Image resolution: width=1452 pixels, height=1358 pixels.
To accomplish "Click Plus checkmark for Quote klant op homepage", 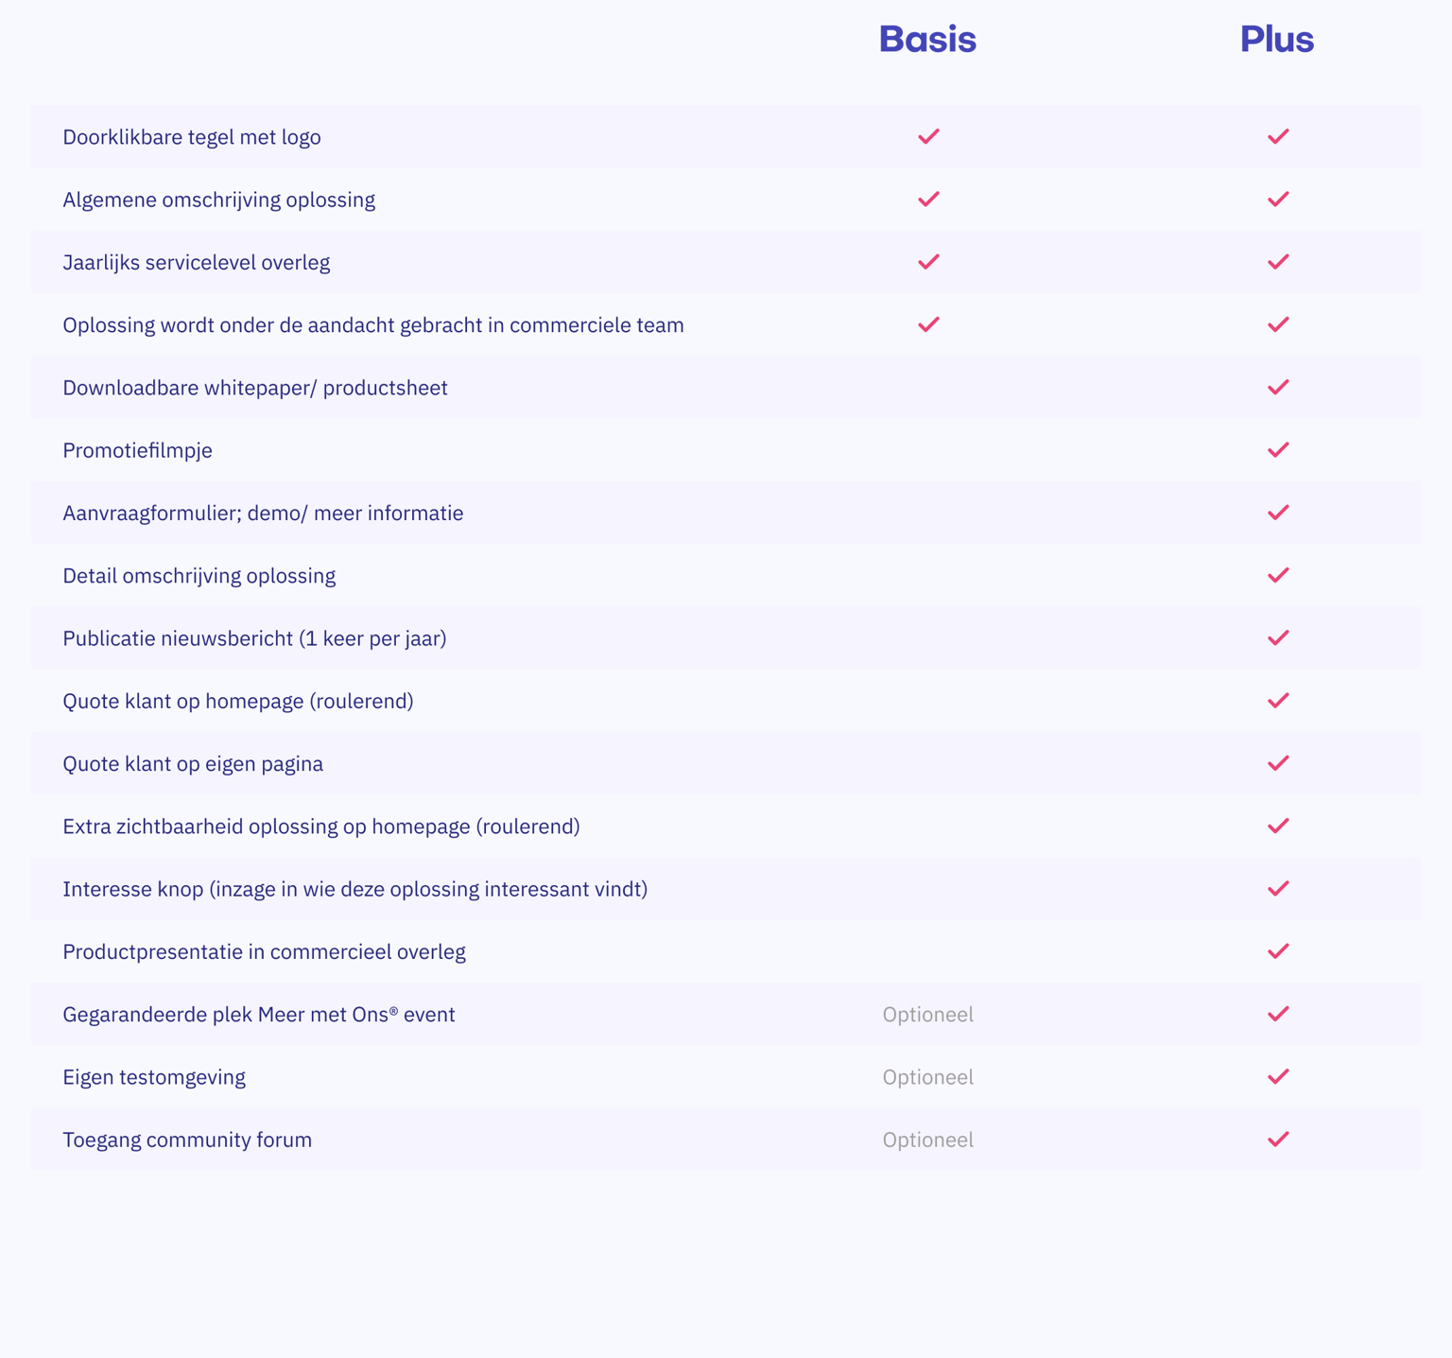I will (x=1278, y=701).
